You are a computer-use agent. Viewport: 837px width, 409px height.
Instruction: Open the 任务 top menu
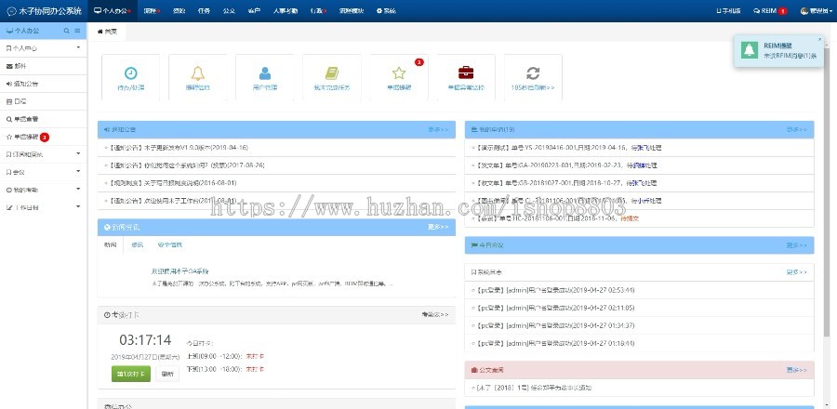204,10
